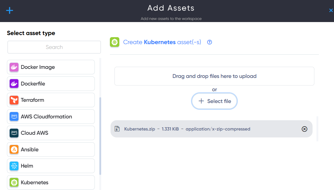The width and height of the screenshot is (334, 190).
Task: Click the orange Ansible icon
Action: coord(14,150)
